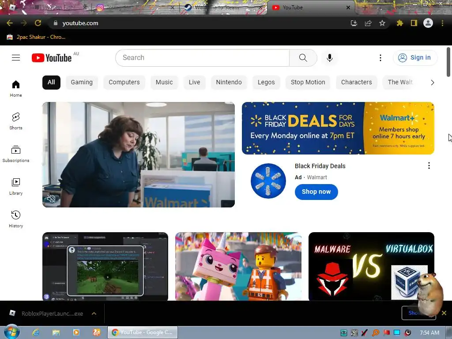Click the Walmart channel avatar

pyautogui.click(x=268, y=181)
